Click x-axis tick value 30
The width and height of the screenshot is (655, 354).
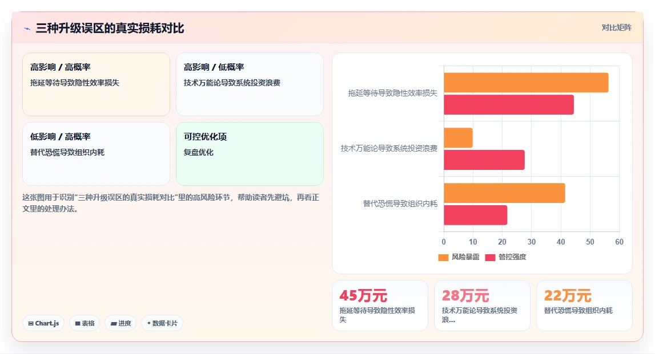[531, 242]
